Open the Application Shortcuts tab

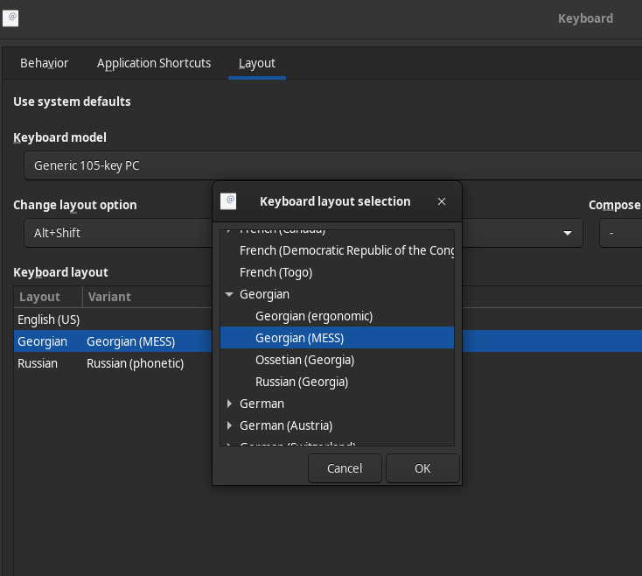154,63
